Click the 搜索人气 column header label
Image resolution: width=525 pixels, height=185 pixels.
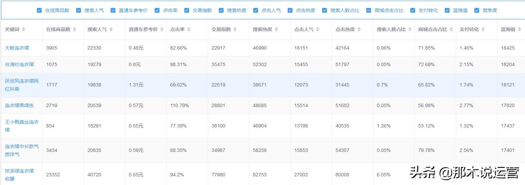point(97,29)
